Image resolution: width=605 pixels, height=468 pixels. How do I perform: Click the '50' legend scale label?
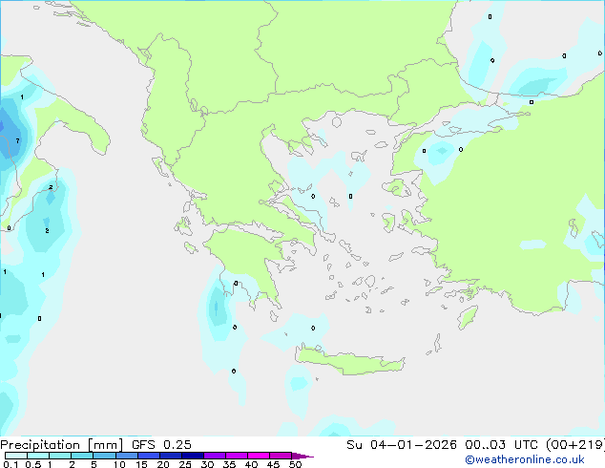[x=295, y=464]
